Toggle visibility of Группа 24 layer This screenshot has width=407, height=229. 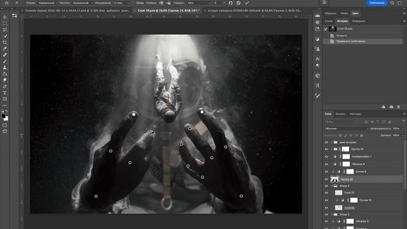click(x=326, y=179)
